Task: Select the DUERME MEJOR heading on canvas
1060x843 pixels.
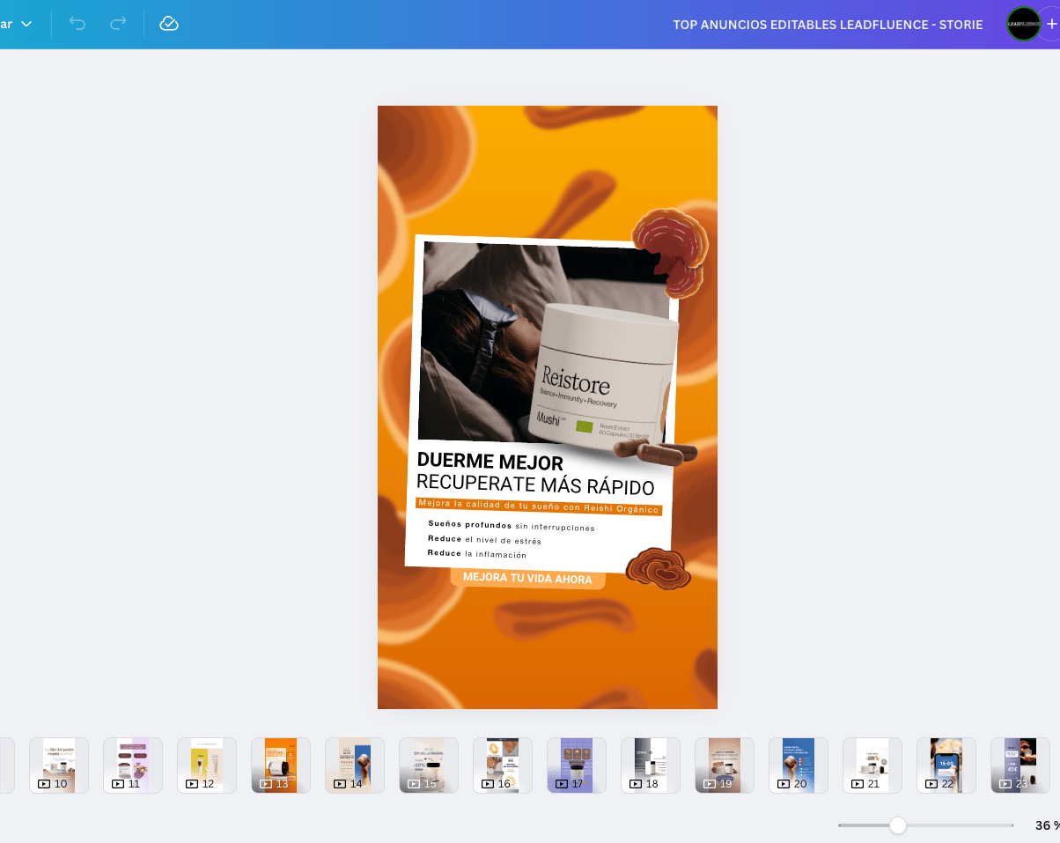Action: pyautogui.click(x=490, y=462)
